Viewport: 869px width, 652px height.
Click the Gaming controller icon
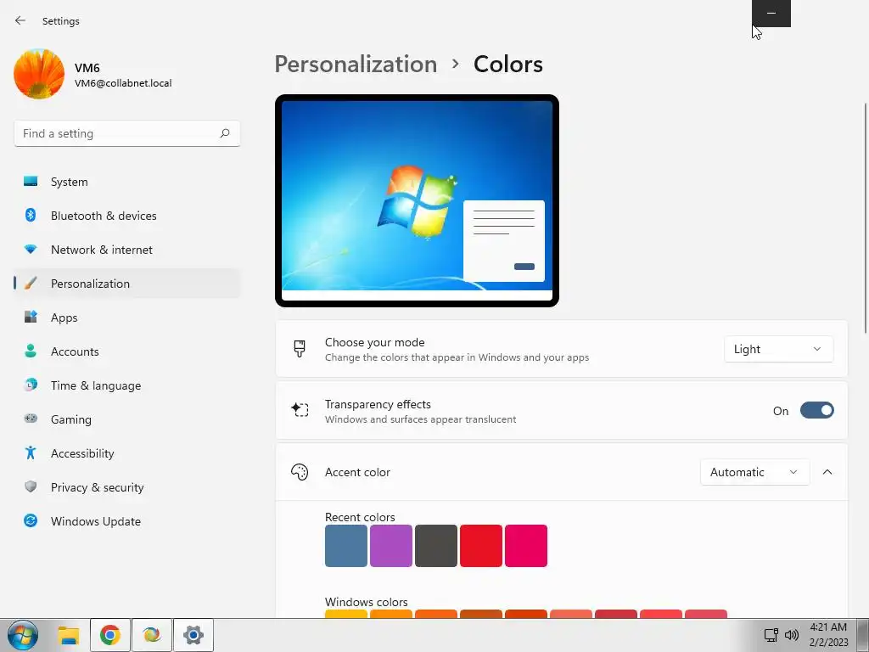31,419
